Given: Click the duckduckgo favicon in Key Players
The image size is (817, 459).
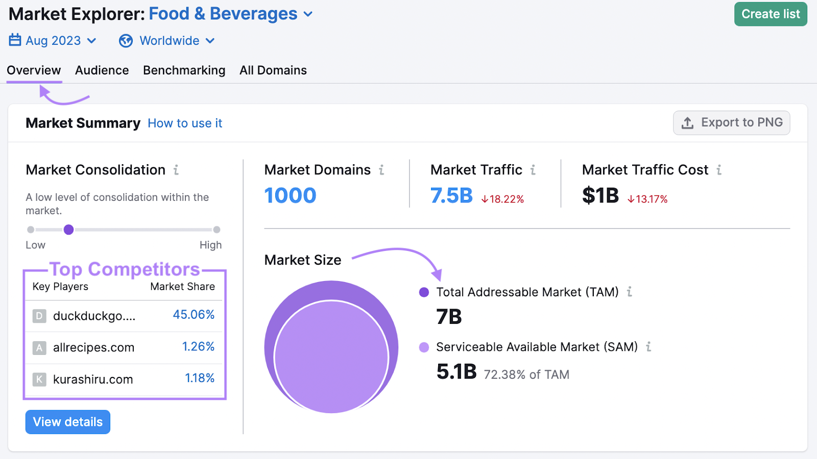Looking at the screenshot, I should (x=39, y=316).
